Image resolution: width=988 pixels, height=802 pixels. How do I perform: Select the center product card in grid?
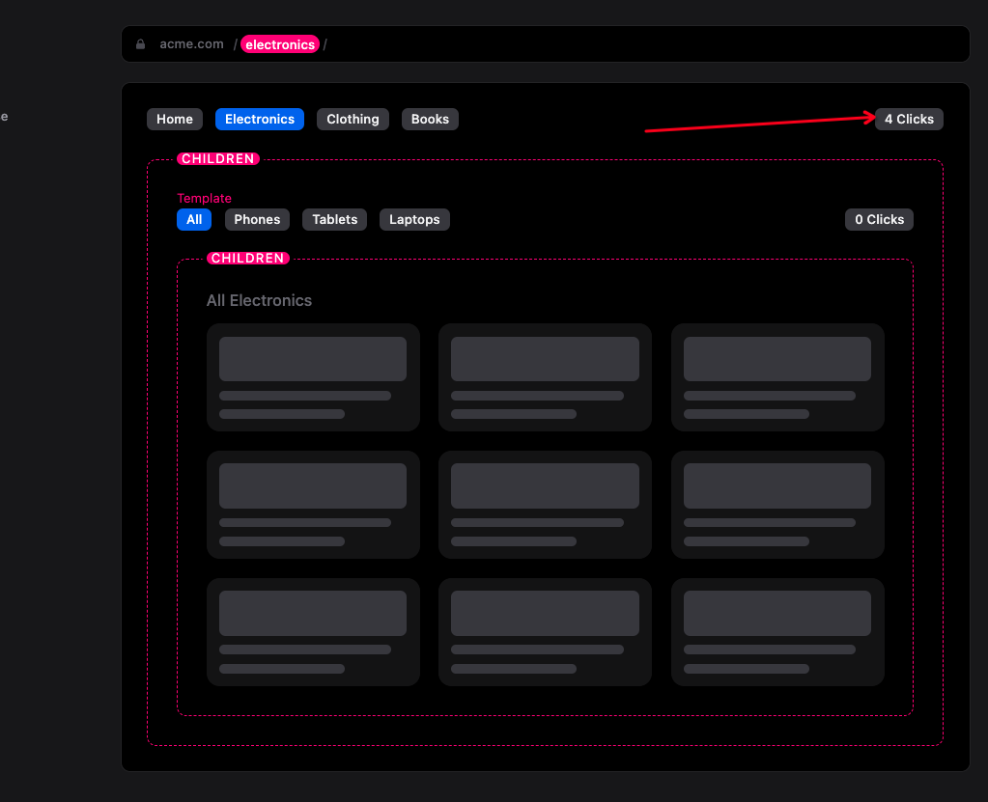coord(545,505)
